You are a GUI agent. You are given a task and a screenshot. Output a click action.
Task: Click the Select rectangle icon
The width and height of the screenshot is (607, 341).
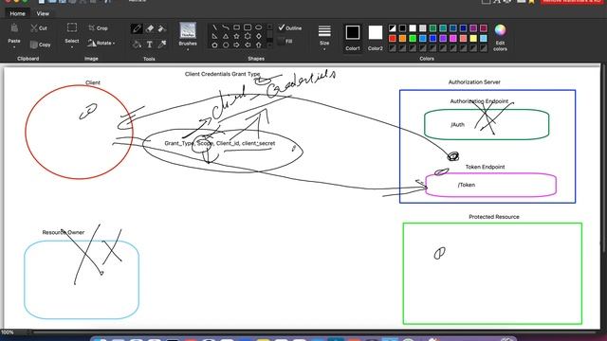click(x=72, y=27)
